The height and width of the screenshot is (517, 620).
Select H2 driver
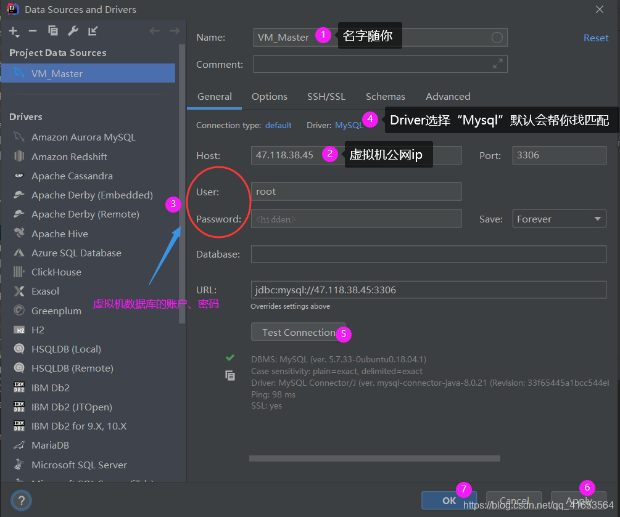38,330
